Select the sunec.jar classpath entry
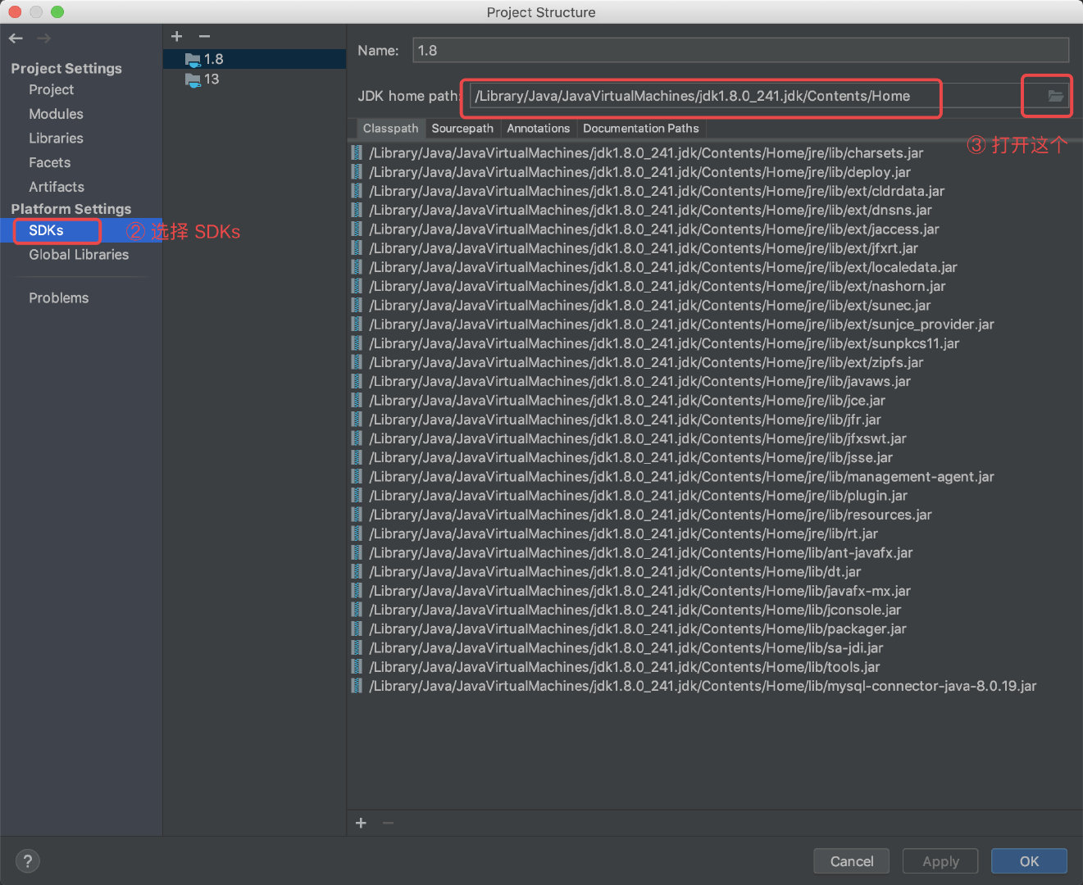The height and width of the screenshot is (885, 1083). [x=650, y=305]
